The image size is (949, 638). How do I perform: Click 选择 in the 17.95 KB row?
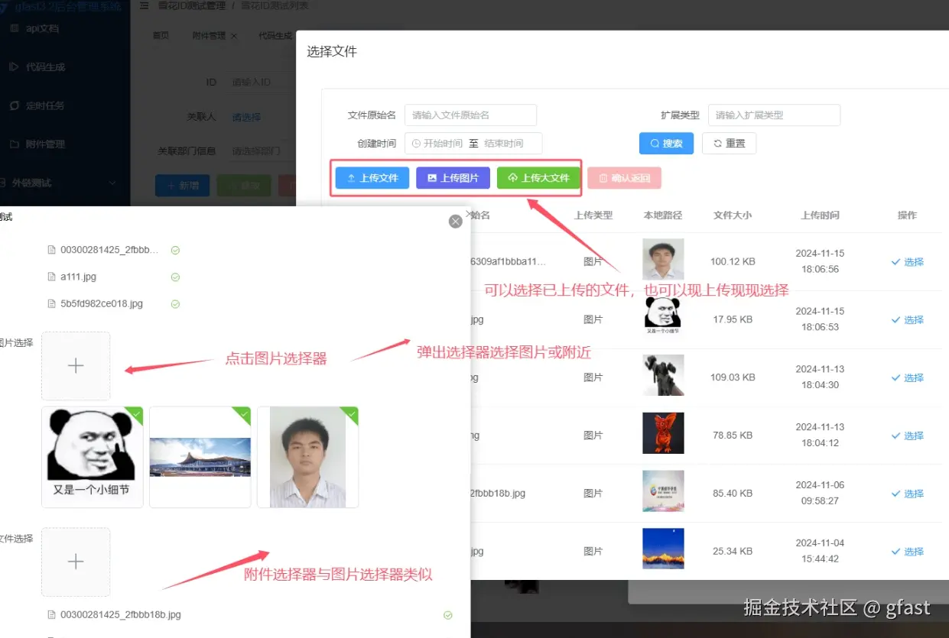tap(907, 320)
